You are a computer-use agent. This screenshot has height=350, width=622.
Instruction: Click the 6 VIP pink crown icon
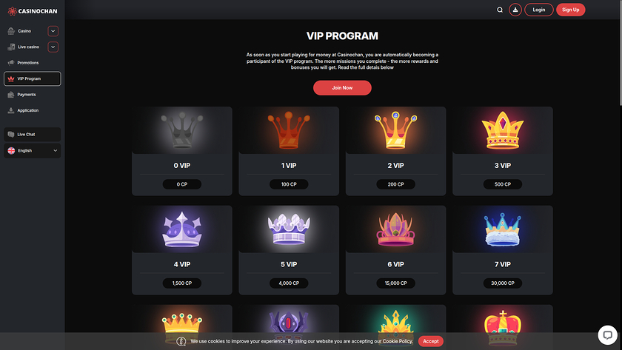[x=395, y=229]
